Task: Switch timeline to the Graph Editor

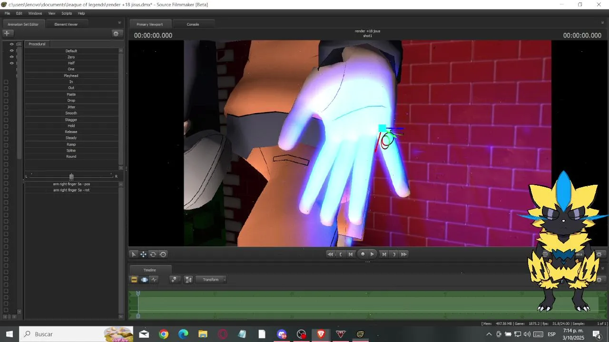Action: click(x=154, y=280)
